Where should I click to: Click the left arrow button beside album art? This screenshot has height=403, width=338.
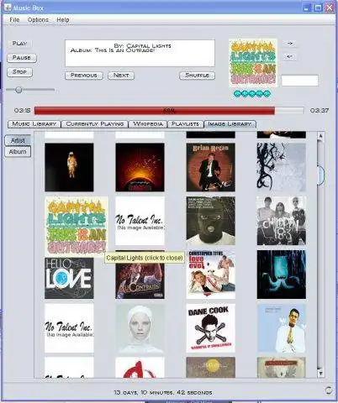[290, 57]
